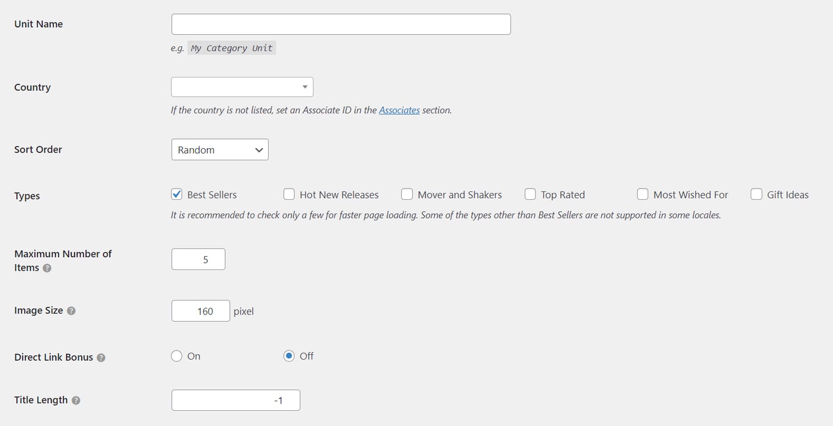Screen dimensions: 833x426
Task: Click the Title Length help icon
Action: 75,400
